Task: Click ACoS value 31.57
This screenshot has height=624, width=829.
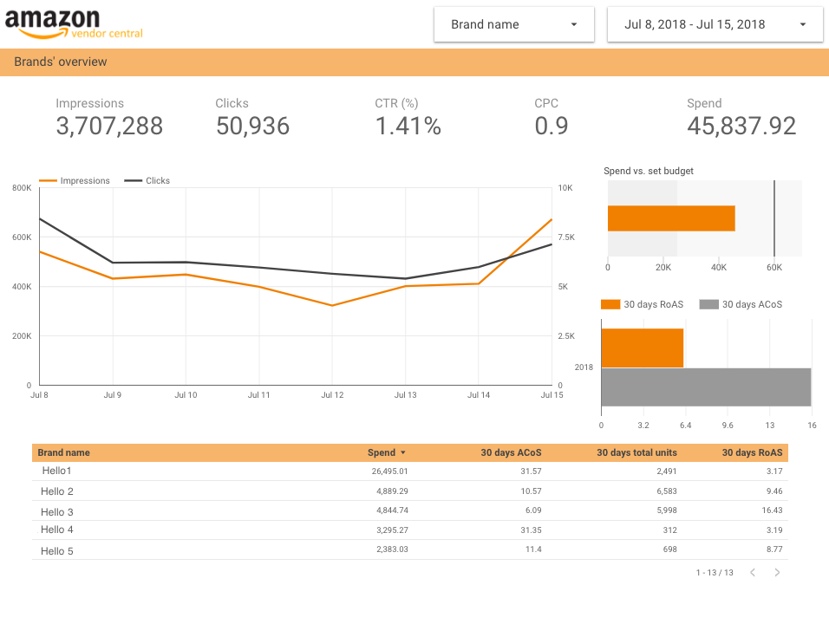Action: click(x=531, y=471)
